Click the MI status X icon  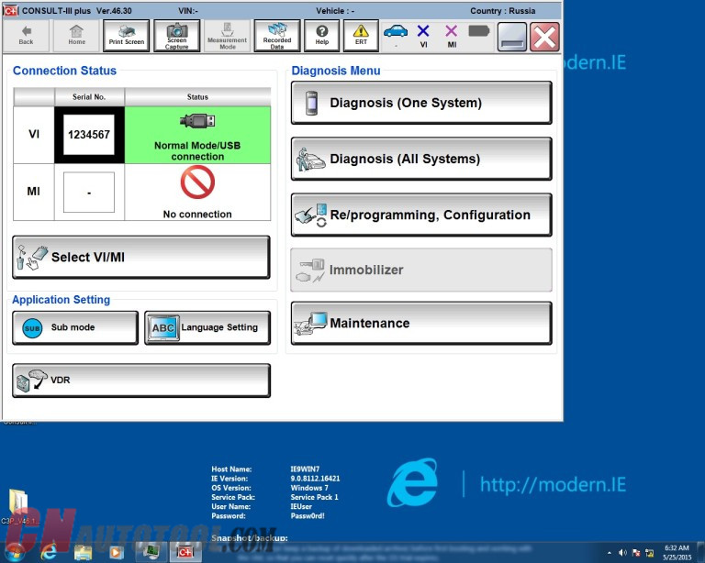452,31
